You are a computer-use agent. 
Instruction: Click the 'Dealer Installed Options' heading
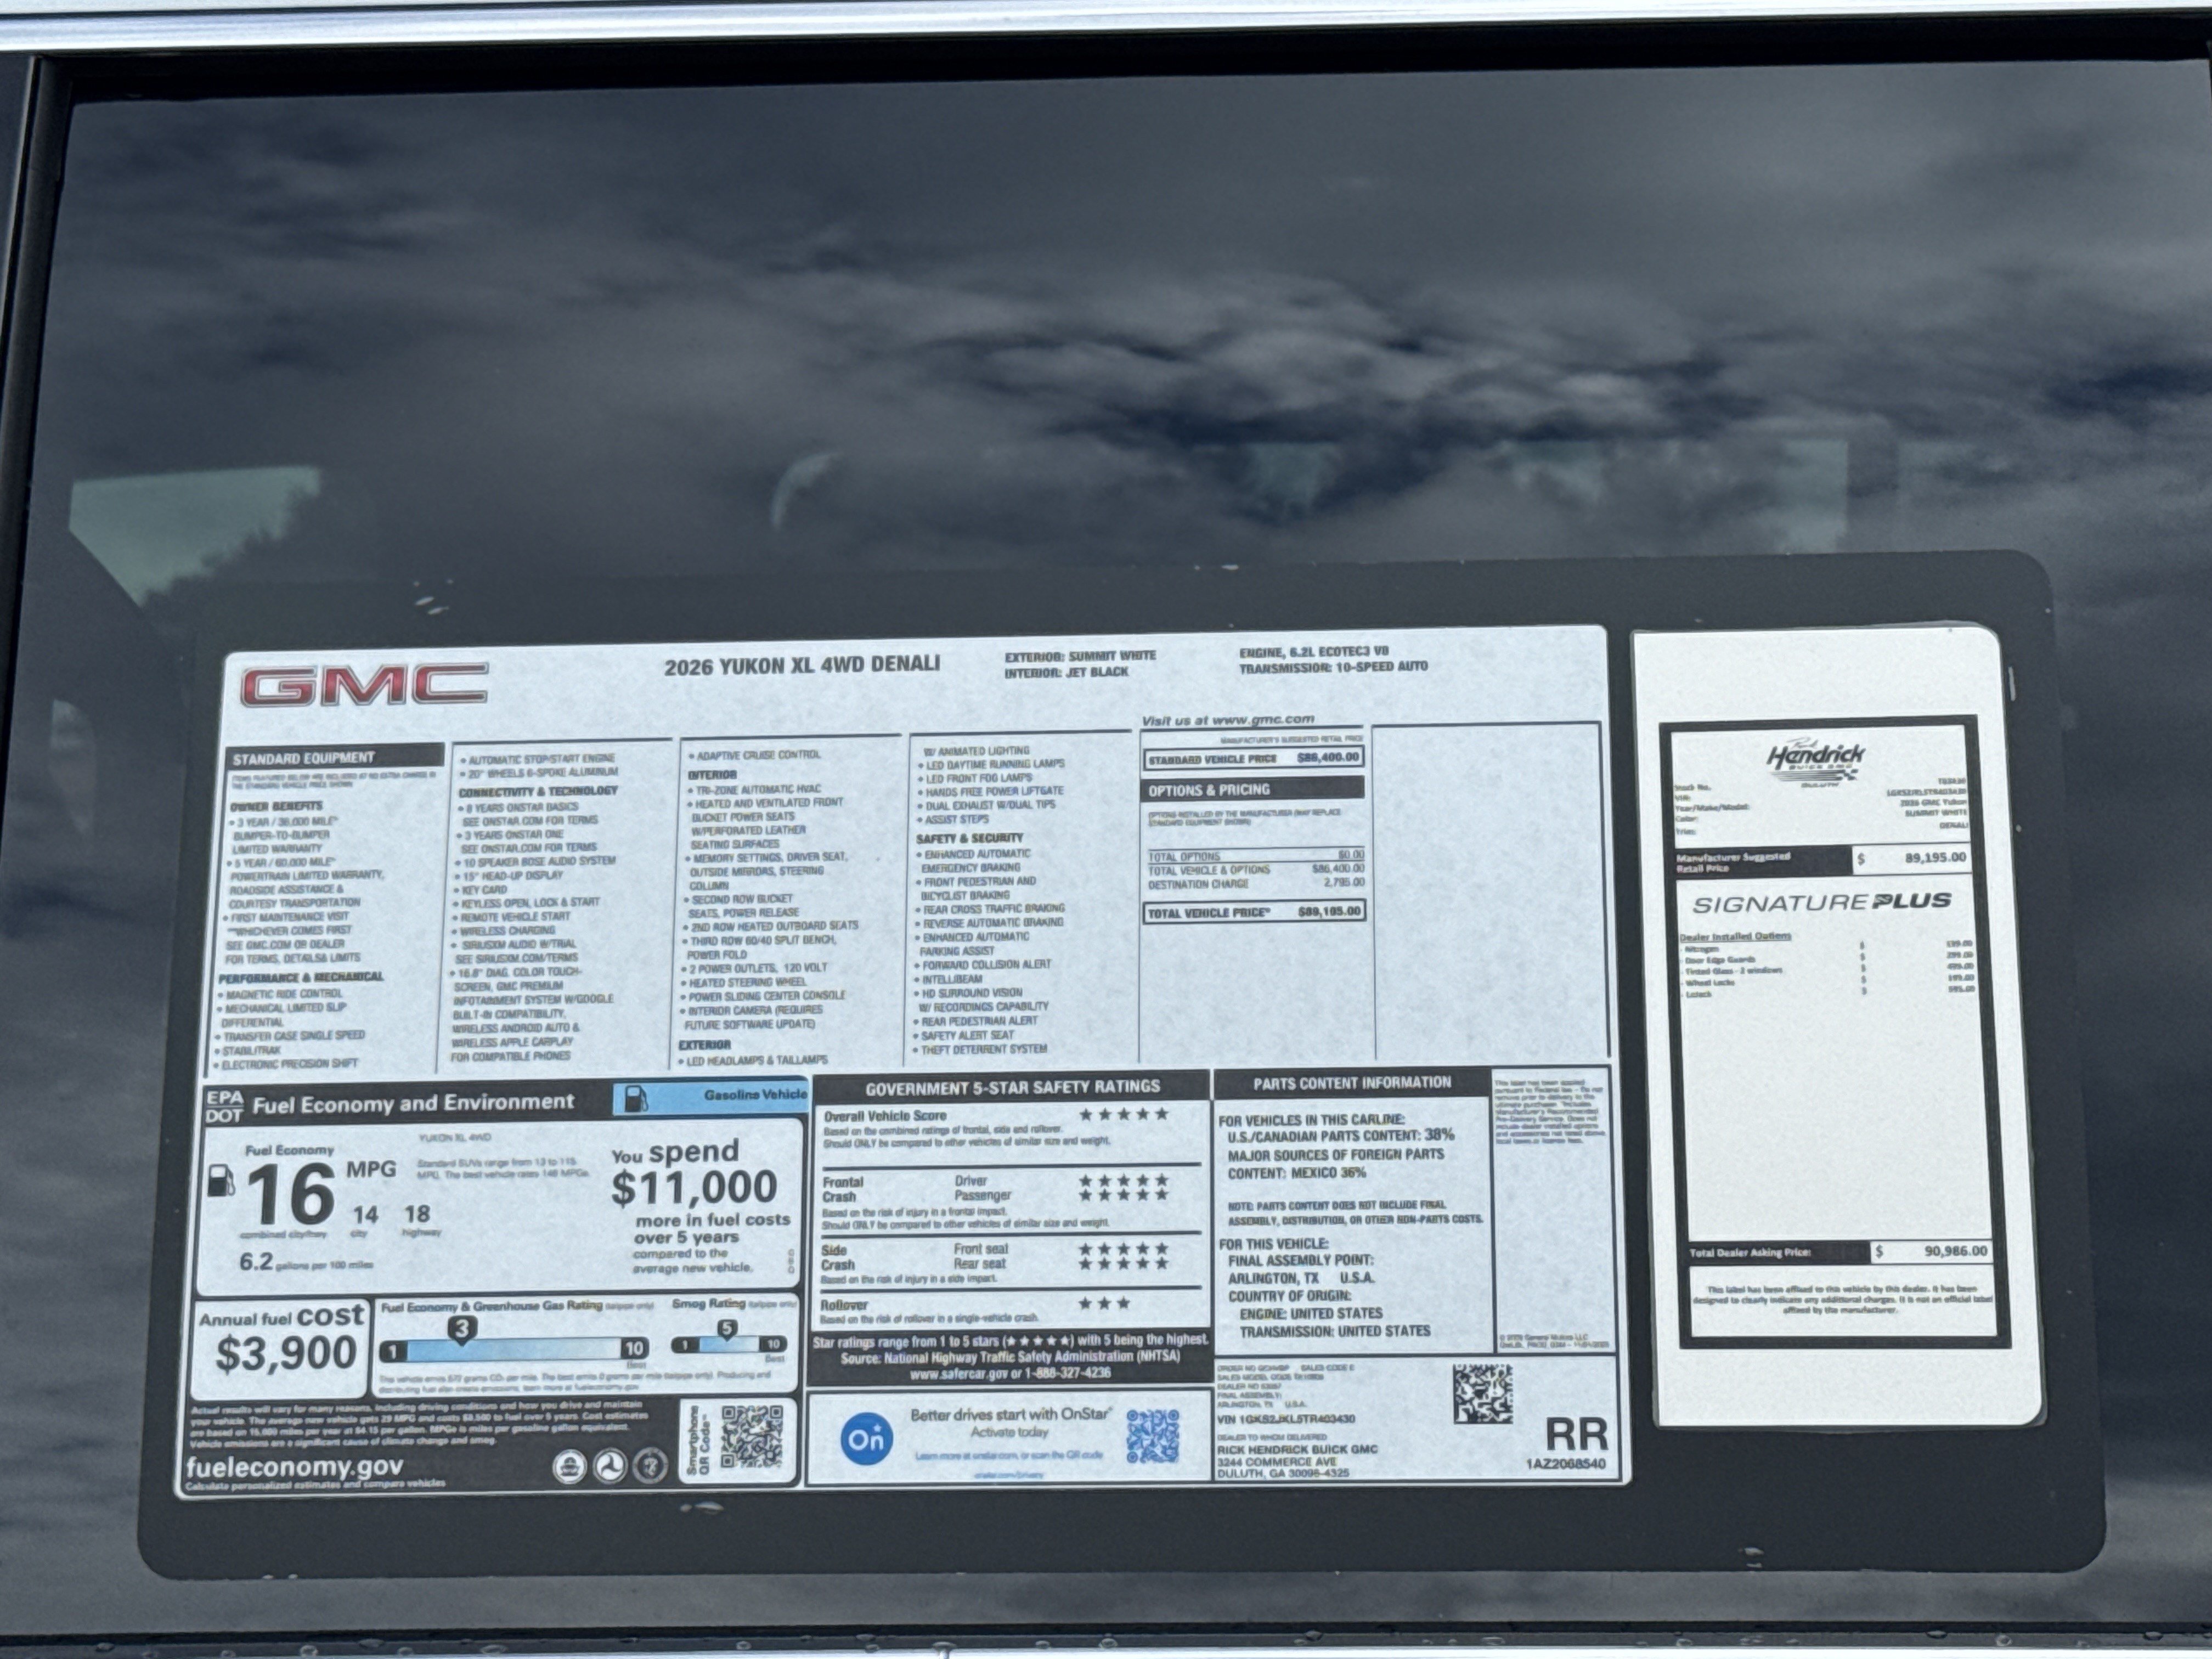(x=1735, y=936)
